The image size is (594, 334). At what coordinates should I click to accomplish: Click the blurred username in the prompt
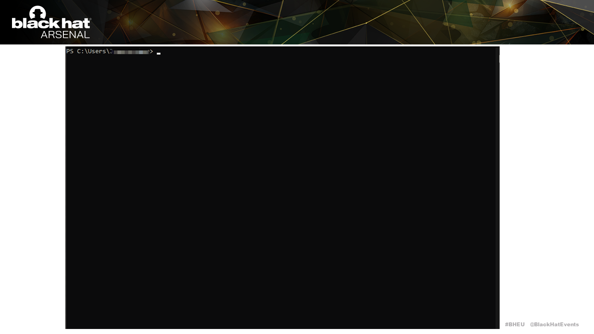pos(131,52)
